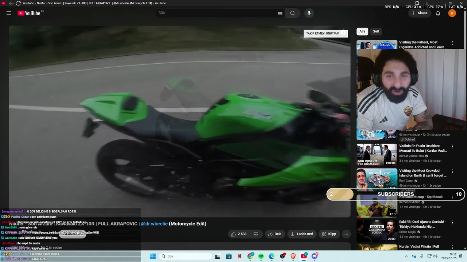Go to the YouTube home logo
467x262 pixels.
29,13
